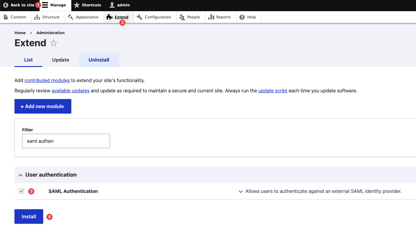
Task: Click inside the Filter text field
Action: [x=66, y=141]
